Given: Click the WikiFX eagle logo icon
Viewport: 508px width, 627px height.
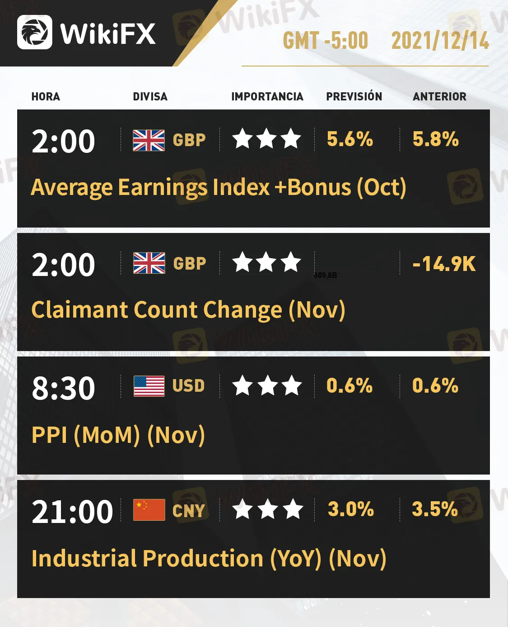Looking at the screenshot, I should (34, 32).
